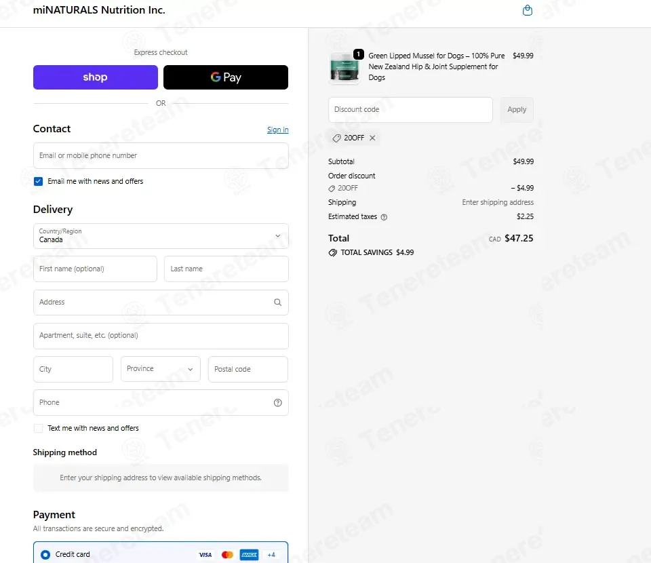
Task: Show phone number help tooltip icon
Action: pos(278,402)
